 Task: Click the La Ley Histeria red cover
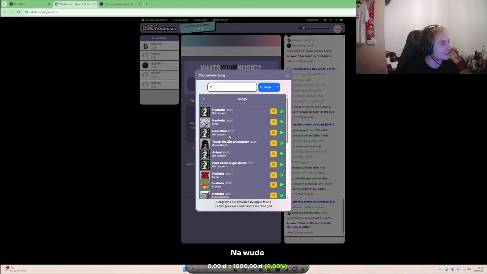tap(205, 175)
